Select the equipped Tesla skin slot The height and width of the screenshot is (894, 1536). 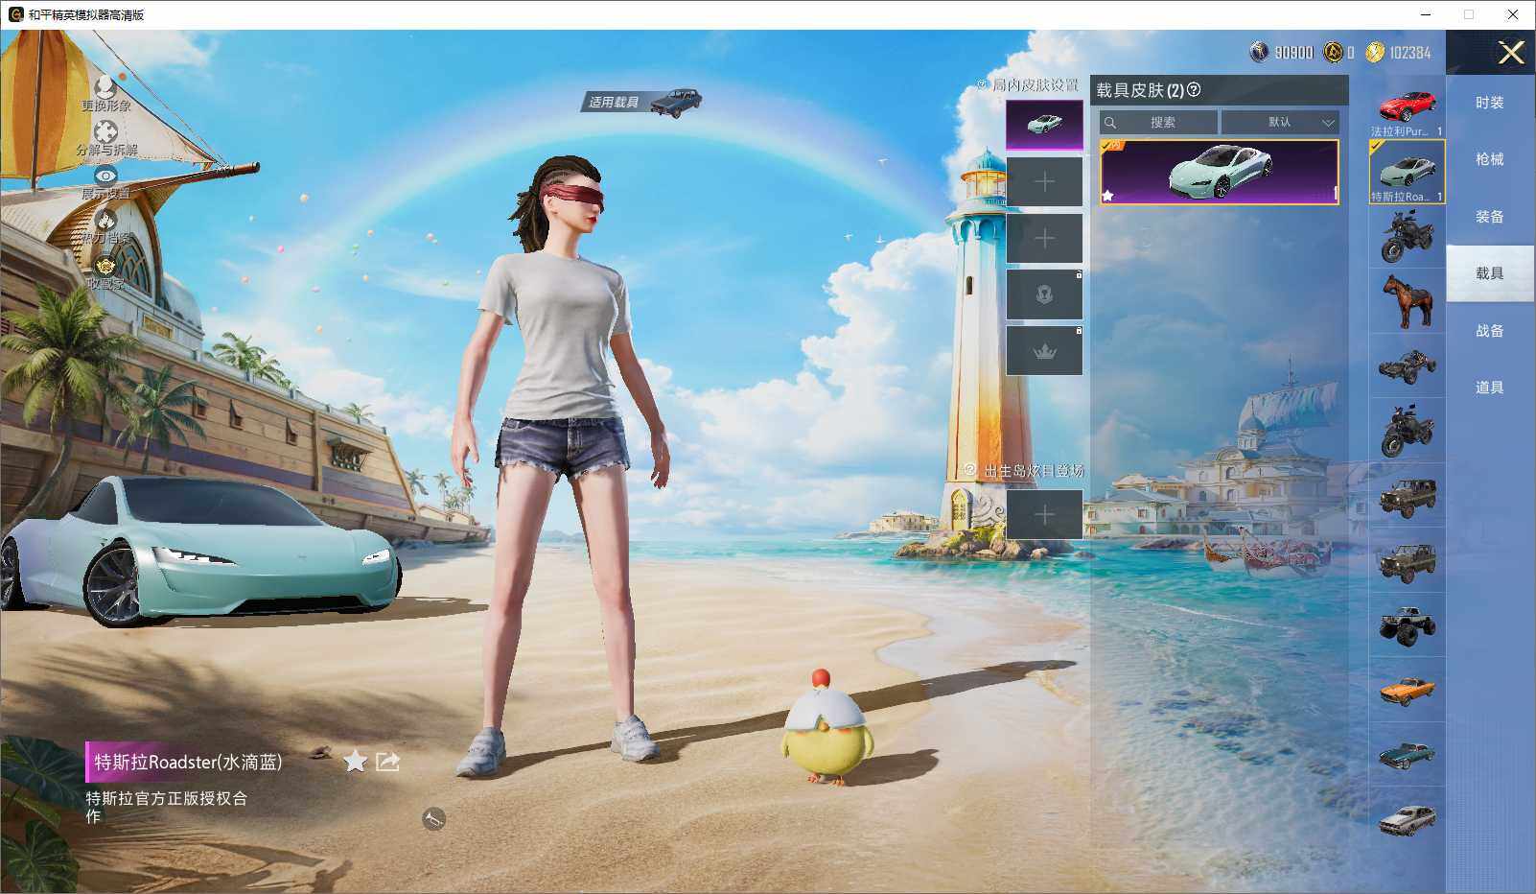[1044, 125]
